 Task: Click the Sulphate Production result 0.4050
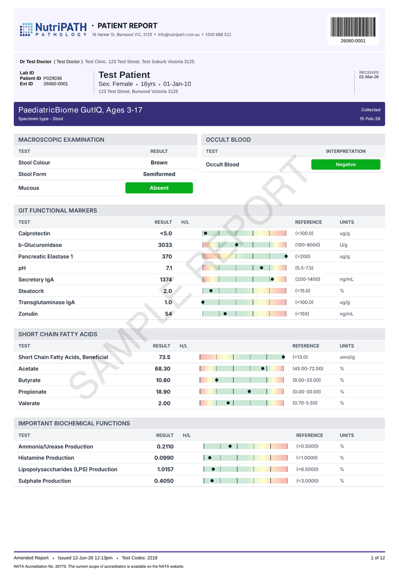point(164,481)
